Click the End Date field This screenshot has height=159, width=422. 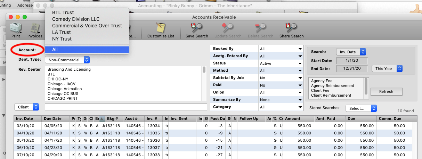coord(351,69)
